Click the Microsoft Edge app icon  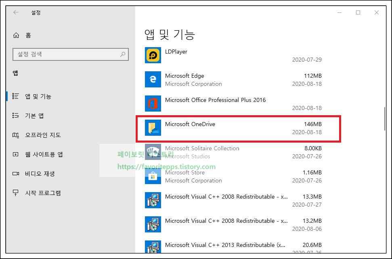point(153,79)
